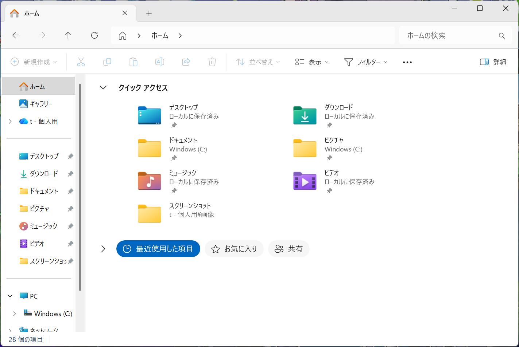This screenshot has height=347, width=519.
Task: Click the Share icon in toolbar
Action: tap(186, 62)
